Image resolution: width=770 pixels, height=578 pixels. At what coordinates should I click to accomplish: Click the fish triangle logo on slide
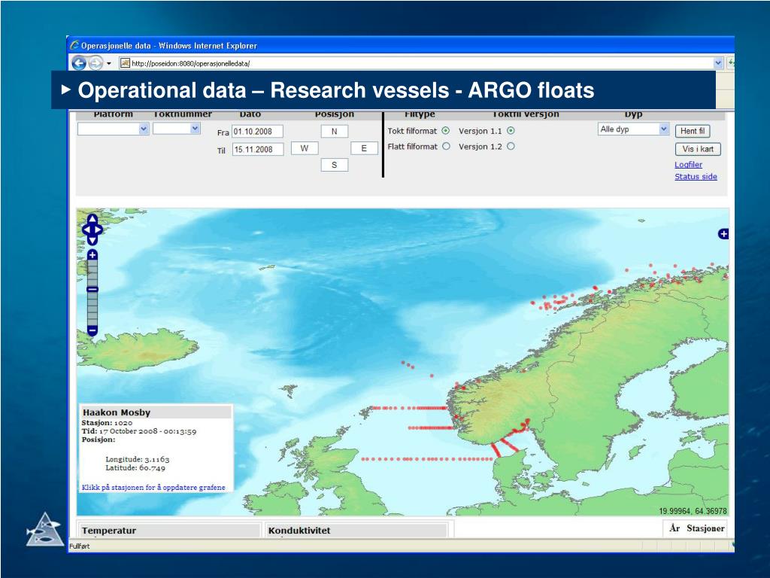click(x=44, y=529)
